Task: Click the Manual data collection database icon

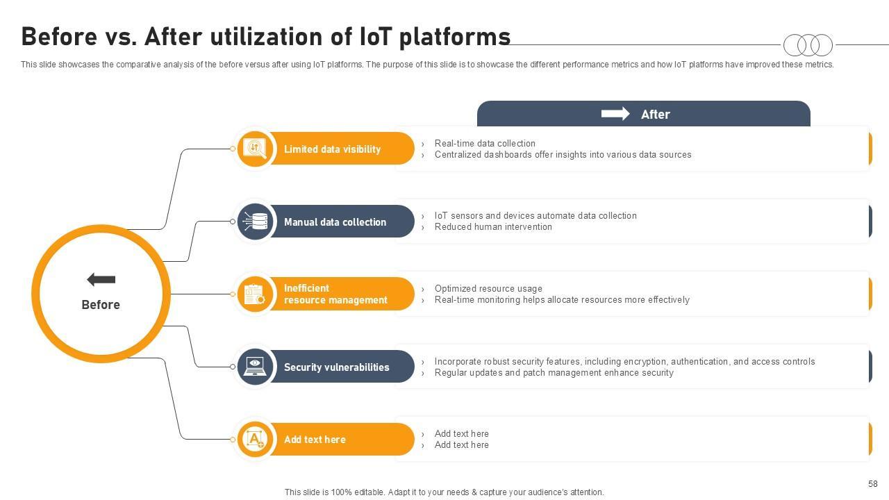Action: tap(255, 222)
